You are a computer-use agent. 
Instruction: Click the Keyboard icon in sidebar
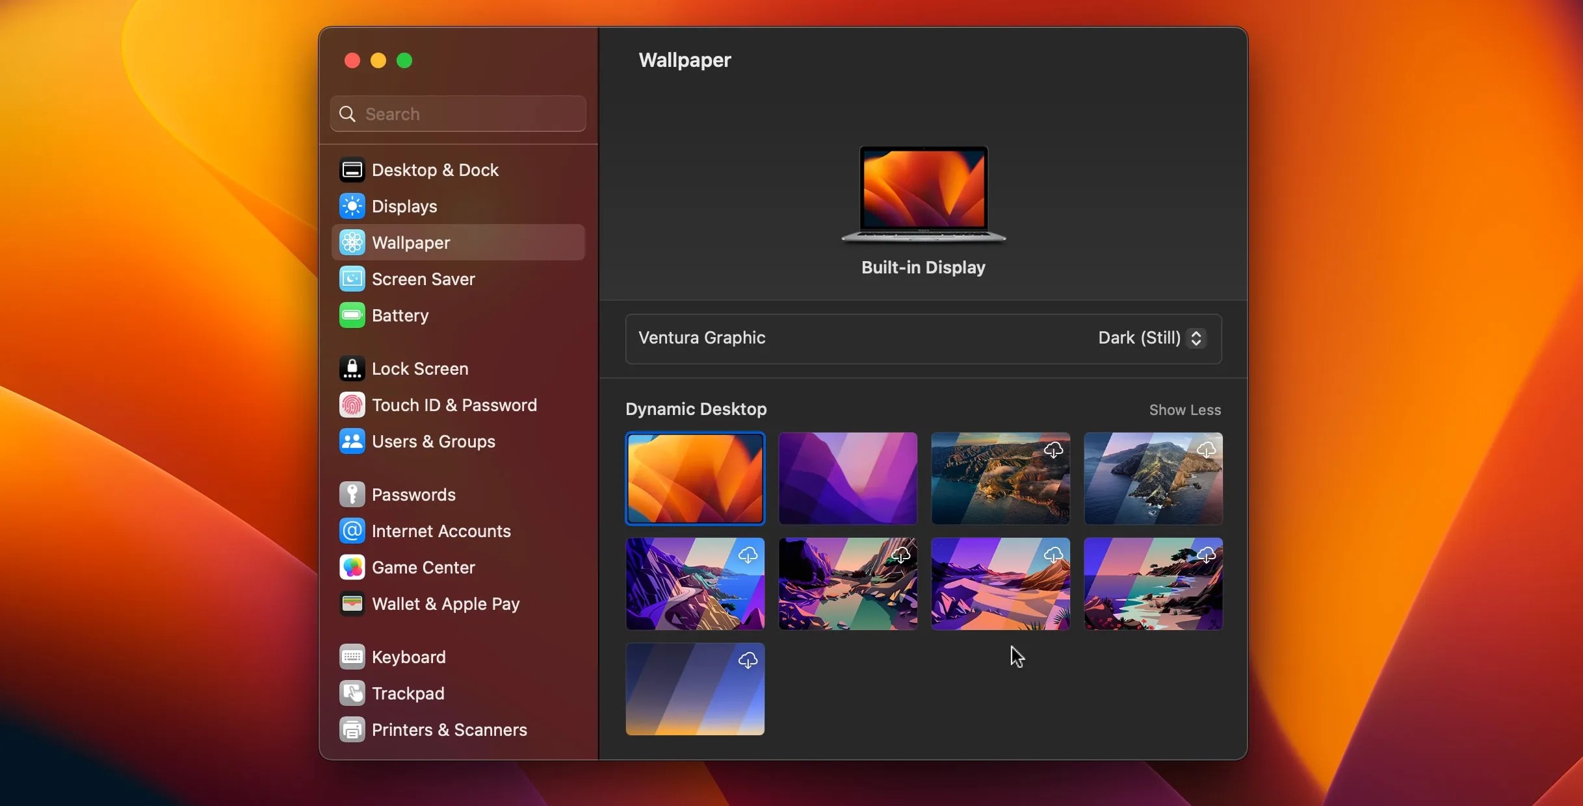coord(352,657)
